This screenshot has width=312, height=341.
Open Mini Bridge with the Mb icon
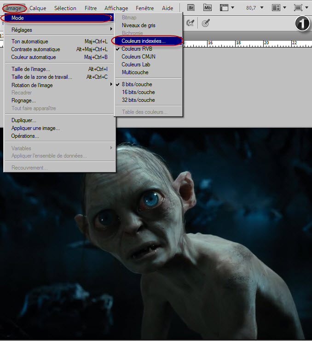tap(208, 8)
